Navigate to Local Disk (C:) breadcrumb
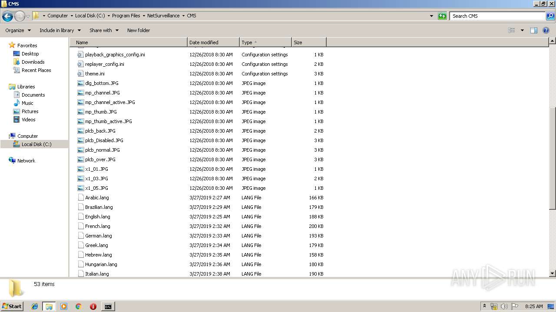The width and height of the screenshot is (556, 312). (x=90, y=16)
